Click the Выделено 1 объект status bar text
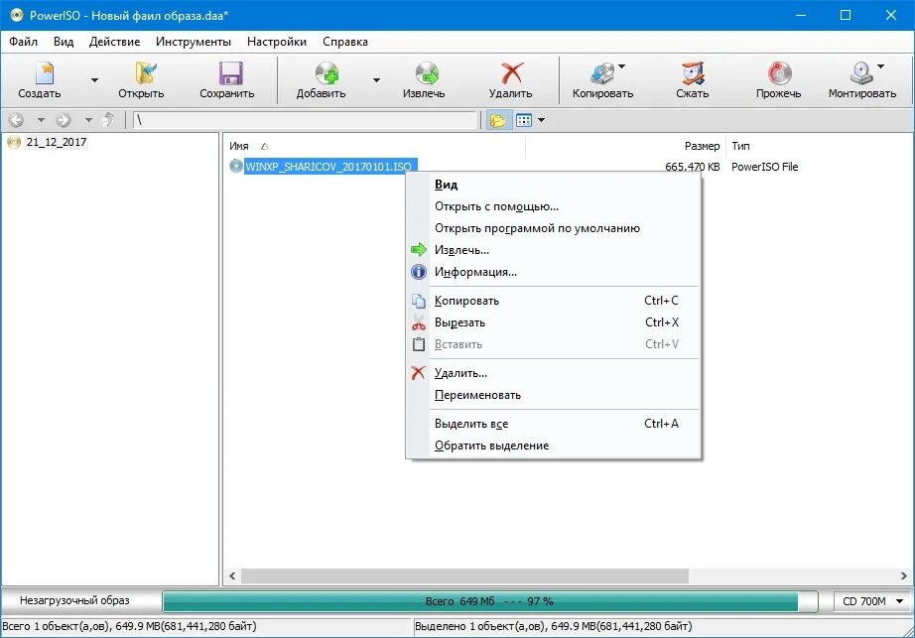 (553, 626)
